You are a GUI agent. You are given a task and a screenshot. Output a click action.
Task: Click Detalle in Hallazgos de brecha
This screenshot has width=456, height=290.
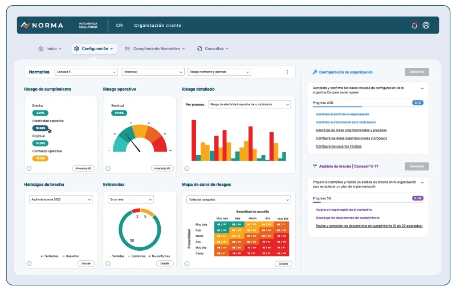point(86,264)
